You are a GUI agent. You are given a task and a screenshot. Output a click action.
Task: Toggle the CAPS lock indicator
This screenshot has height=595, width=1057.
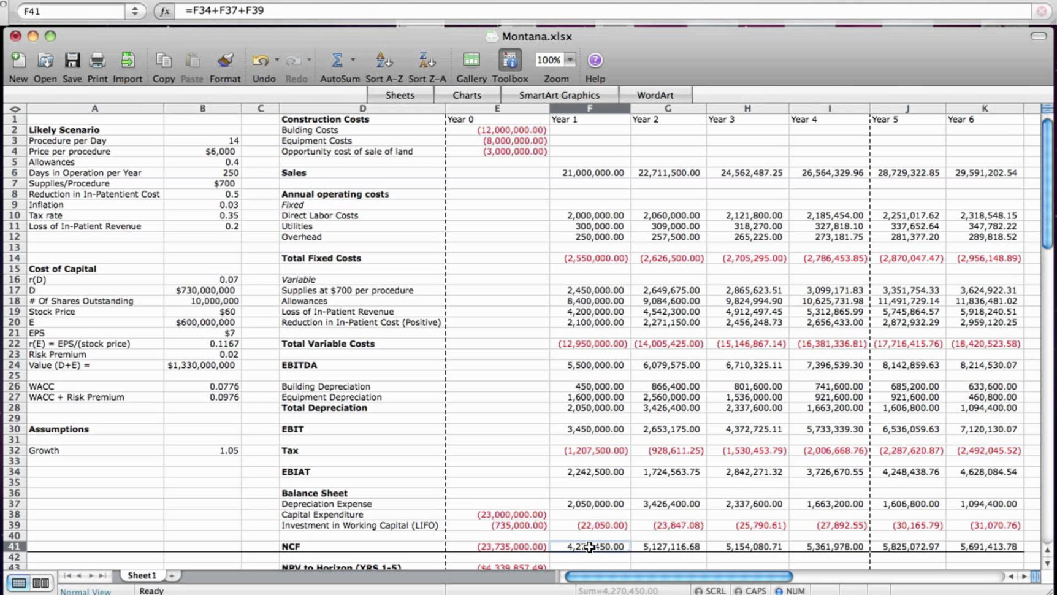[x=750, y=590]
